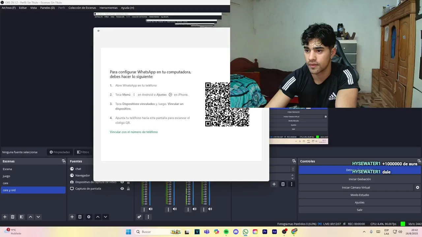Open first audio channel three-dot options
This screenshot has height=237, width=422.
point(144,209)
